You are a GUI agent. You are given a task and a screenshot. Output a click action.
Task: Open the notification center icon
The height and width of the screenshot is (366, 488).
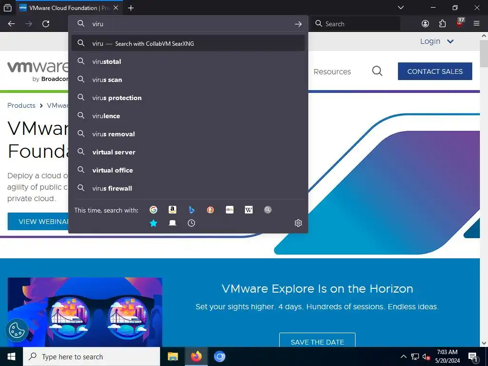click(473, 356)
